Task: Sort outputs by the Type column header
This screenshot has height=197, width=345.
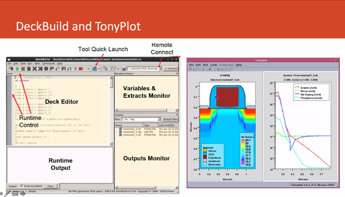Action: (x=150, y=125)
